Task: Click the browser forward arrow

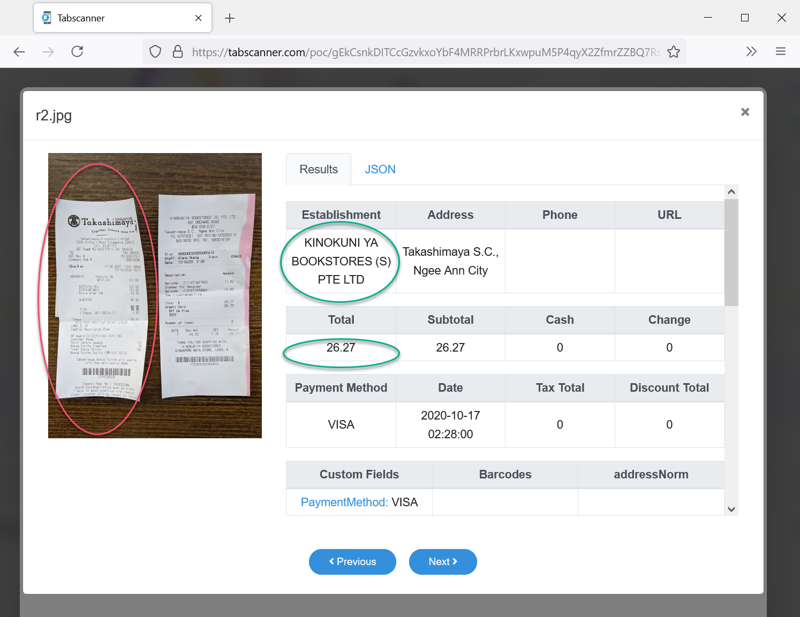Action: pyautogui.click(x=48, y=51)
